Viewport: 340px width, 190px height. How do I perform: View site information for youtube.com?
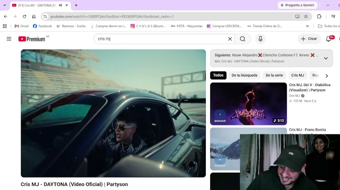point(45,16)
